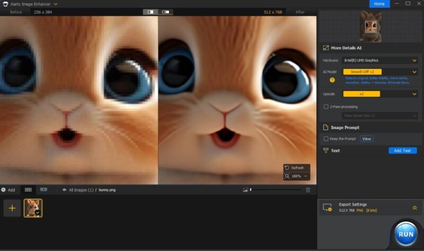Click the More Details AI panel icon

pos(325,48)
